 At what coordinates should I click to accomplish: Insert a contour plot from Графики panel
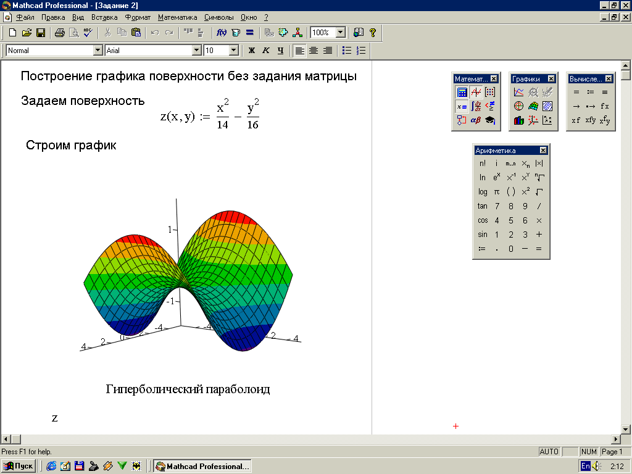coord(547,106)
